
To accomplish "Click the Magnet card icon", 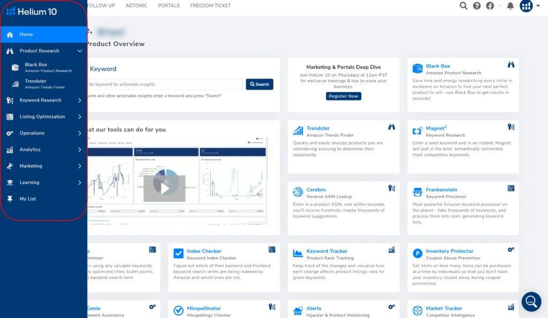I will (417, 130).
